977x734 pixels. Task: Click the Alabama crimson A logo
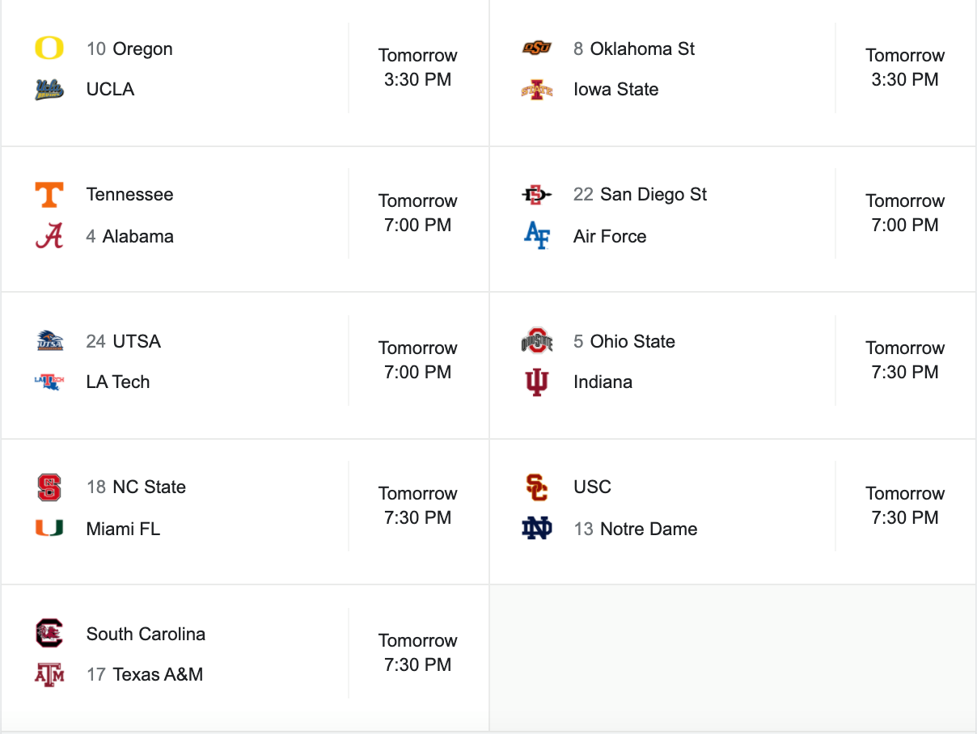point(49,236)
